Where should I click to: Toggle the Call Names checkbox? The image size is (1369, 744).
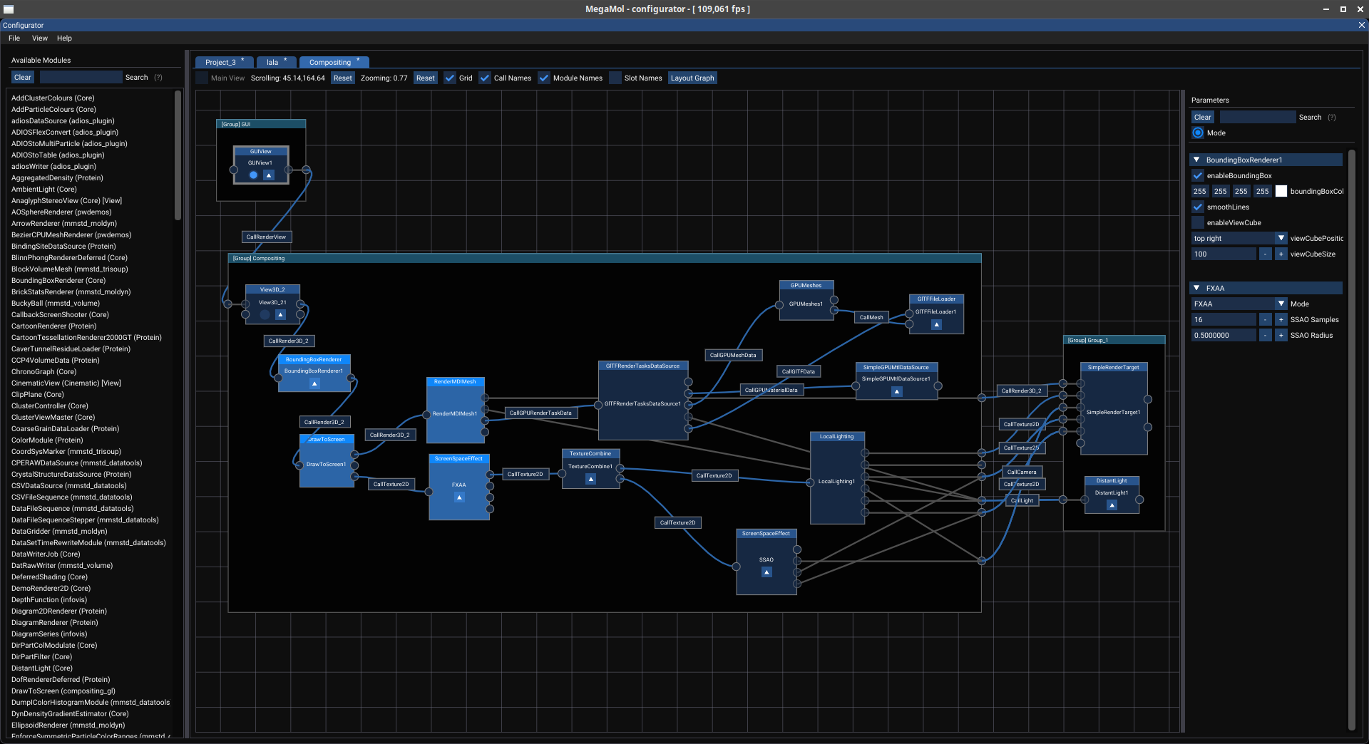(485, 78)
